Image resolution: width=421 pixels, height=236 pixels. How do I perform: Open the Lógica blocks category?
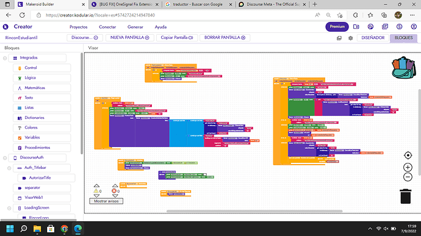pyautogui.click(x=41, y=77)
